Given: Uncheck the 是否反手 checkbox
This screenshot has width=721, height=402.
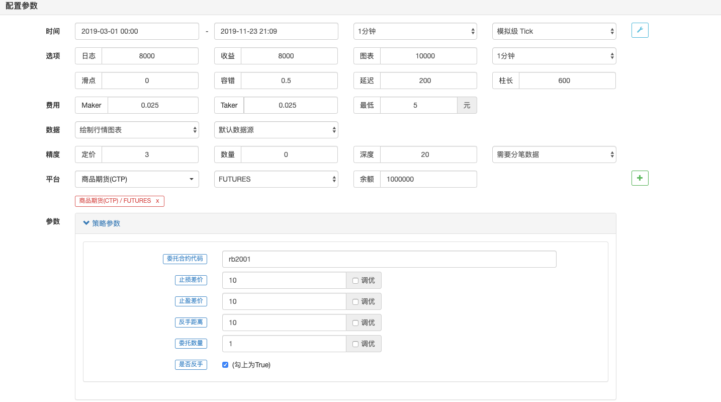Looking at the screenshot, I should click(225, 365).
